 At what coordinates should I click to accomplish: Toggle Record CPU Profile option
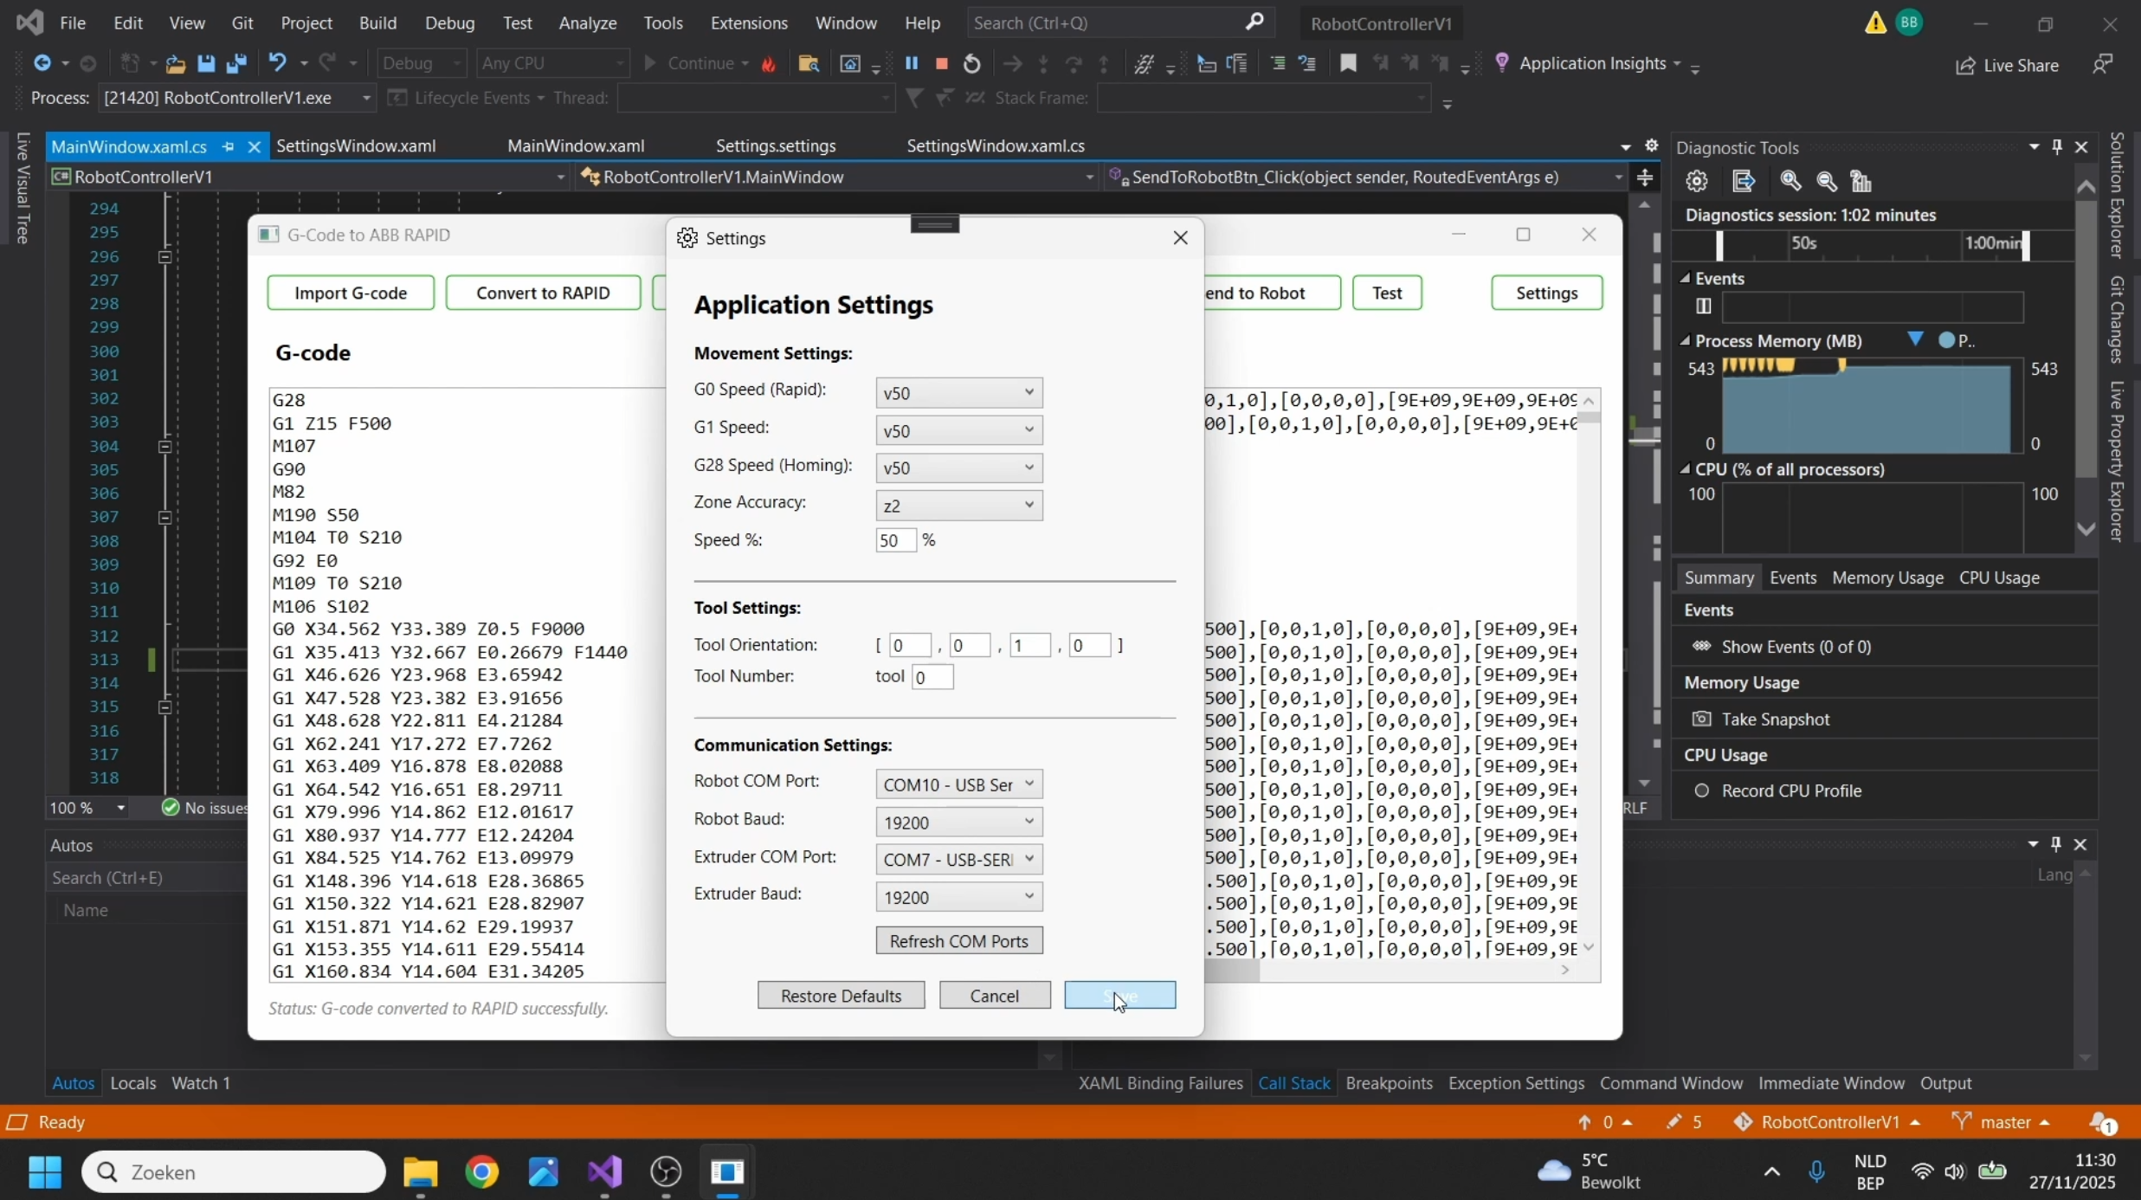[1702, 790]
